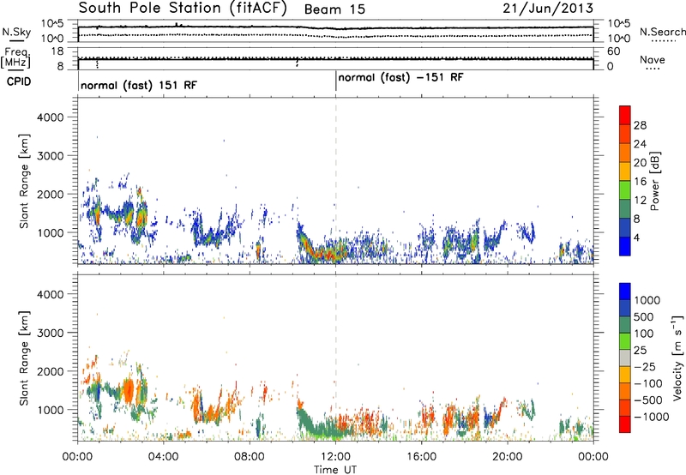The height and width of the screenshot is (475, 686).
Task: Click the 'Velocity [m s⁻¹]' colorbar label
Action: pos(677,358)
